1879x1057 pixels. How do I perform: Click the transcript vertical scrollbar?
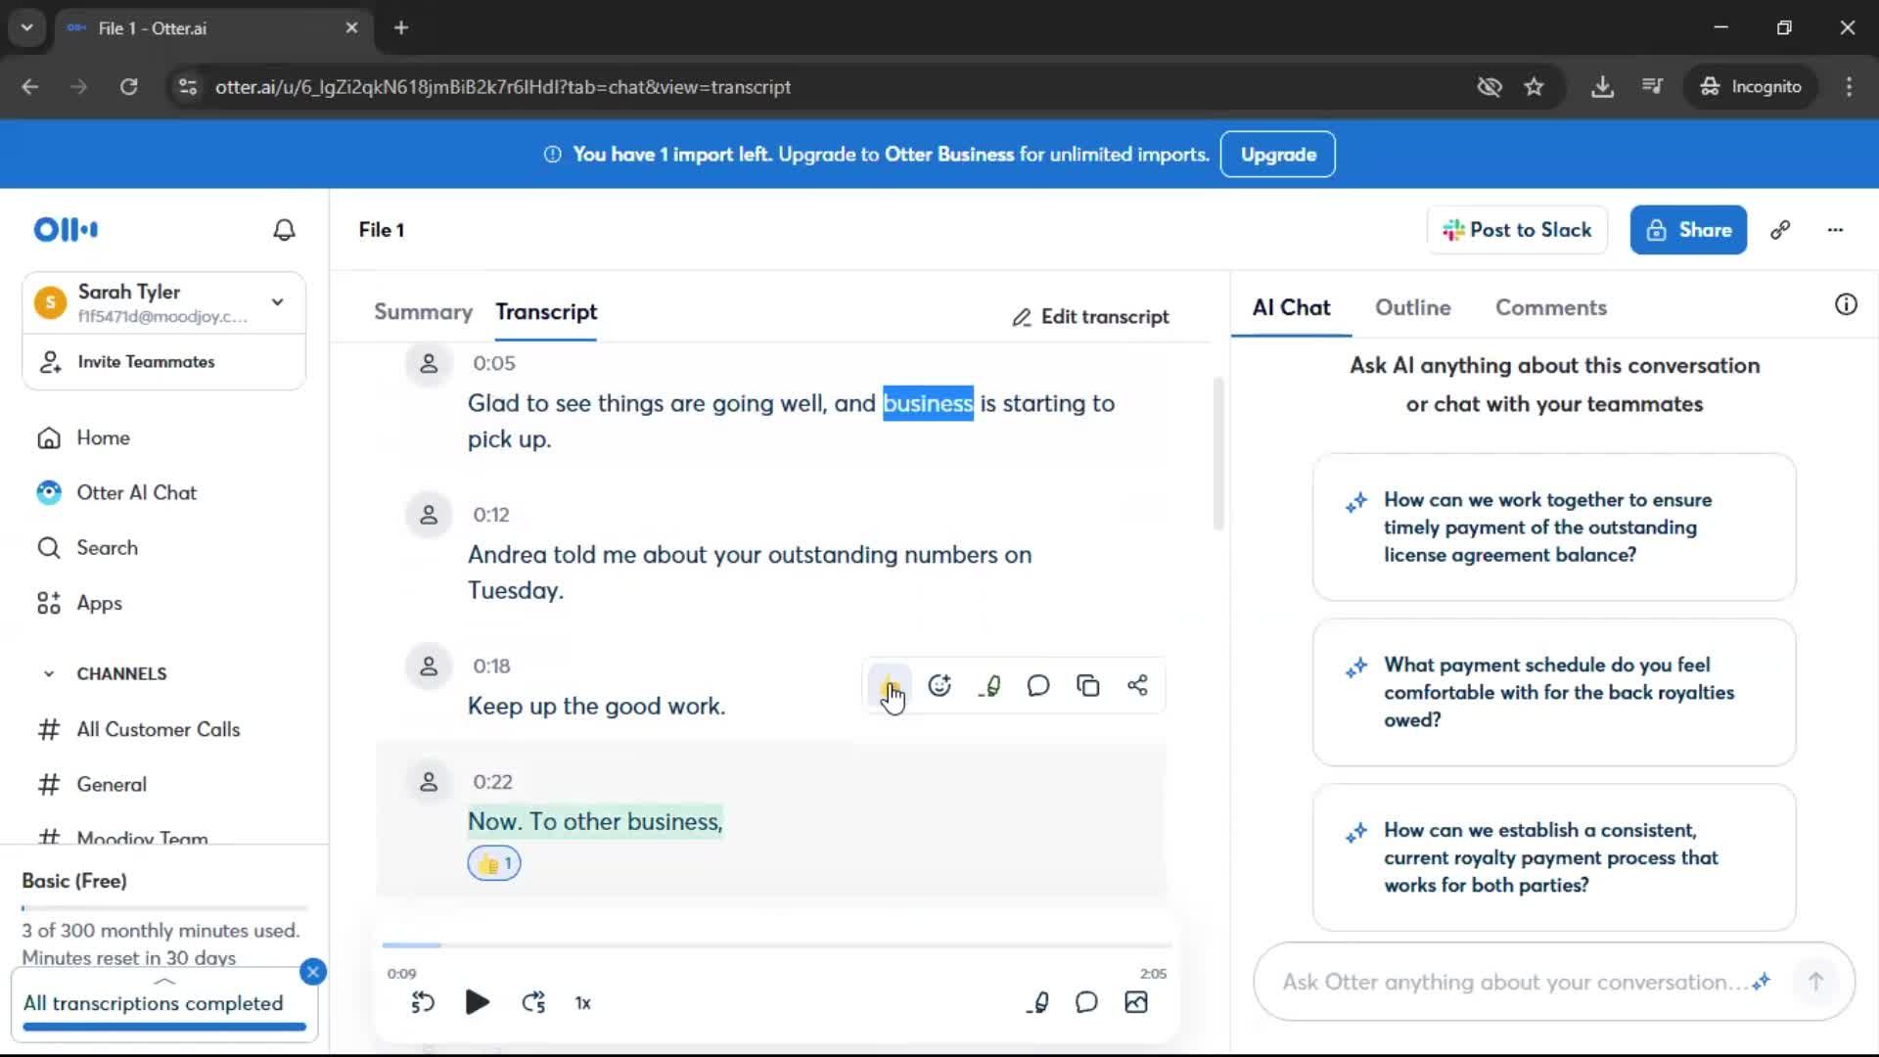click(1218, 454)
